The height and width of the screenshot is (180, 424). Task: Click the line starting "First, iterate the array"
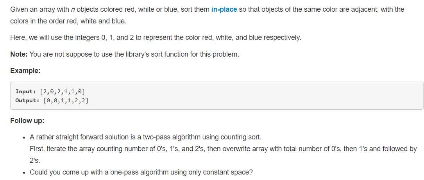pyautogui.click(x=223, y=149)
